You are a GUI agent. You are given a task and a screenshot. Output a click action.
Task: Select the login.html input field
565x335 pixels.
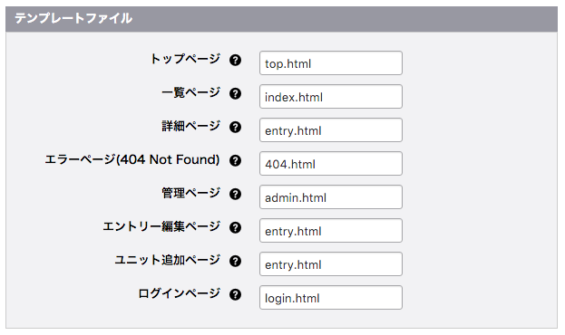[x=331, y=297]
